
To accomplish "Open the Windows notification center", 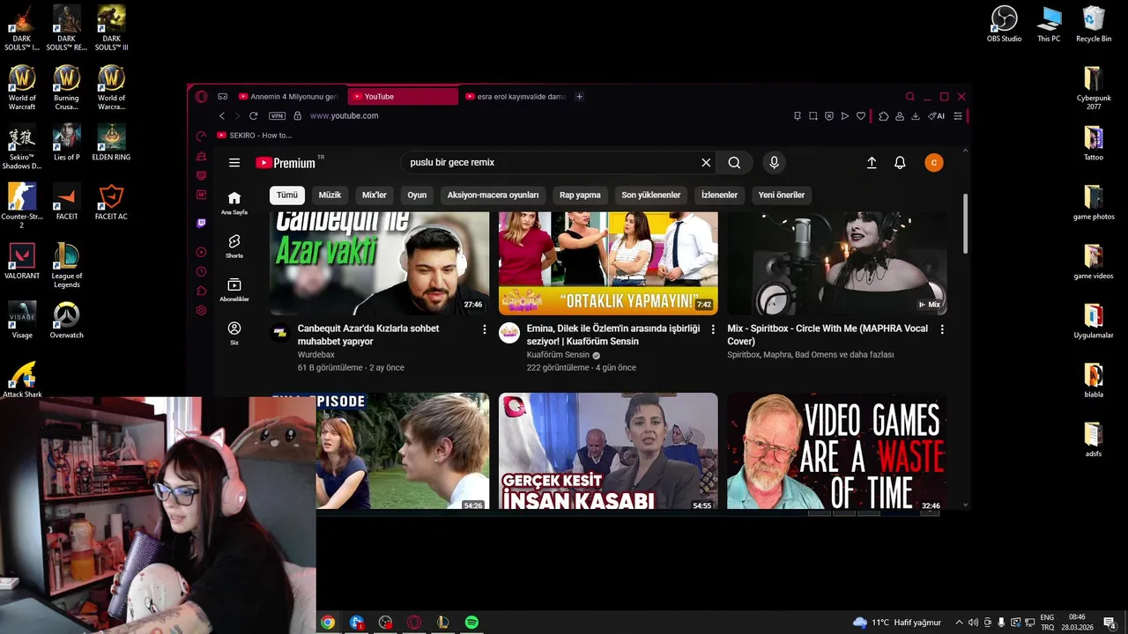I will coord(1110,623).
